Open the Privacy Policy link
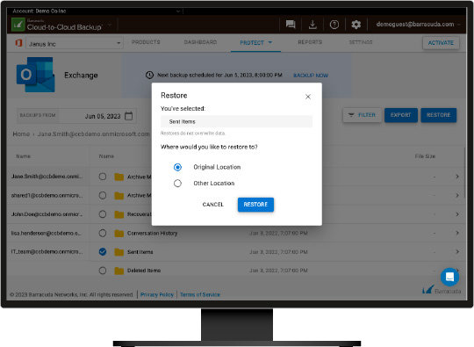Image resolution: width=474 pixels, height=347 pixels. [157, 294]
